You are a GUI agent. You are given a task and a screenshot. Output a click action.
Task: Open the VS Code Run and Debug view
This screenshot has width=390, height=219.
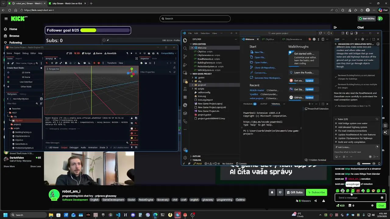click(185, 65)
